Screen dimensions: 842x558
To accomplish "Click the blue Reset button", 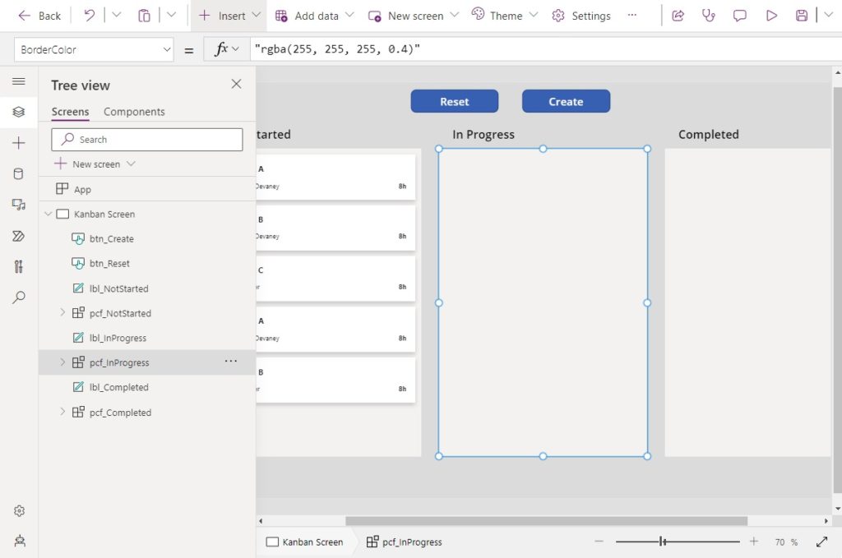I will pyautogui.click(x=454, y=101).
